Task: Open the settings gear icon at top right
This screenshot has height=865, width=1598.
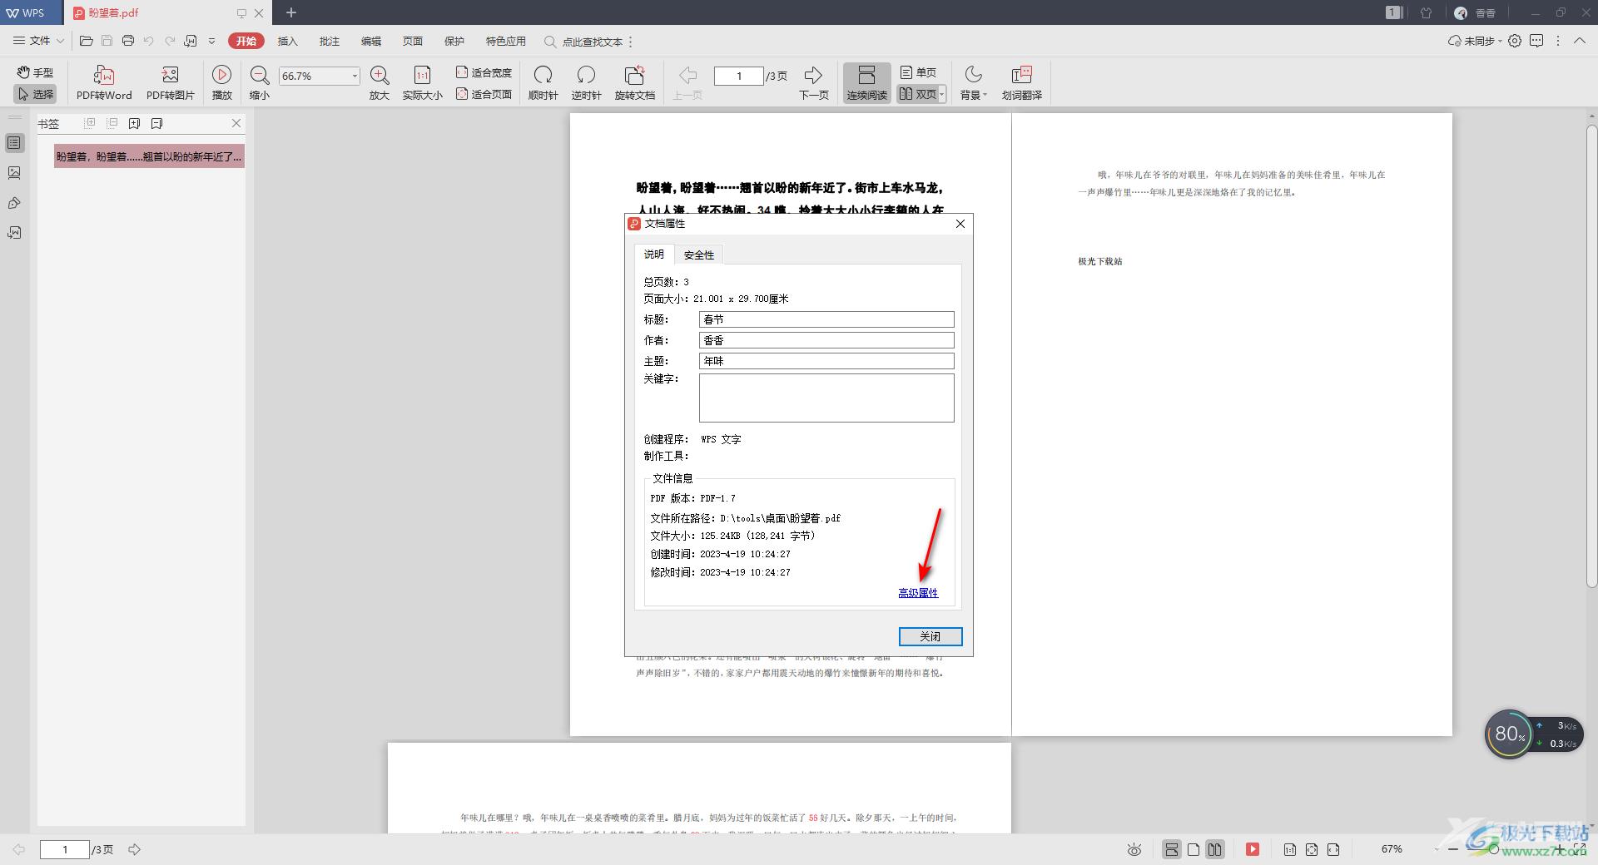Action: [1515, 41]
